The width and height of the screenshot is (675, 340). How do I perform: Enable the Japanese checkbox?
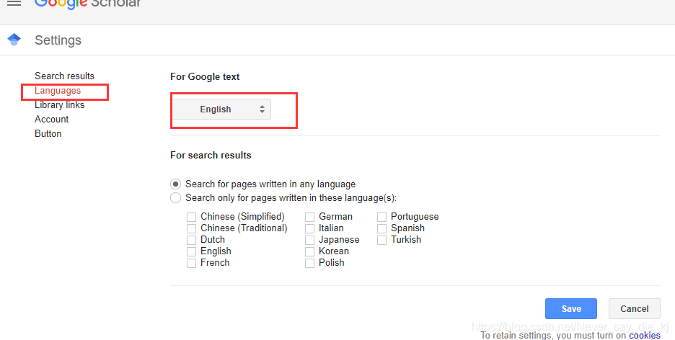pyautogui.click(x=309, y=240)
